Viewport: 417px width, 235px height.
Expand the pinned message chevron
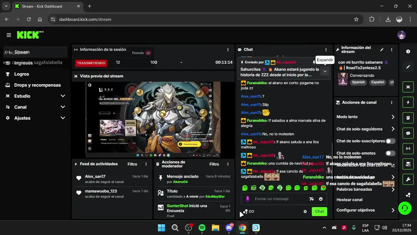[325, 71]
